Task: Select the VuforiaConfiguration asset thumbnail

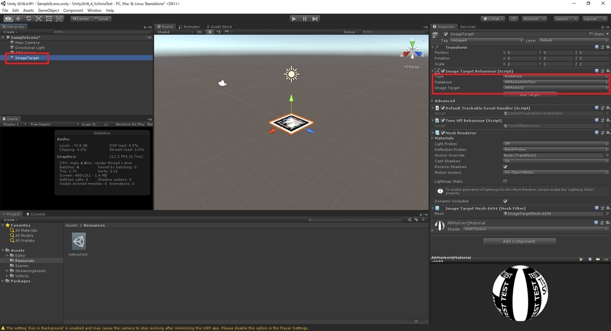Action: click(79, 242)
